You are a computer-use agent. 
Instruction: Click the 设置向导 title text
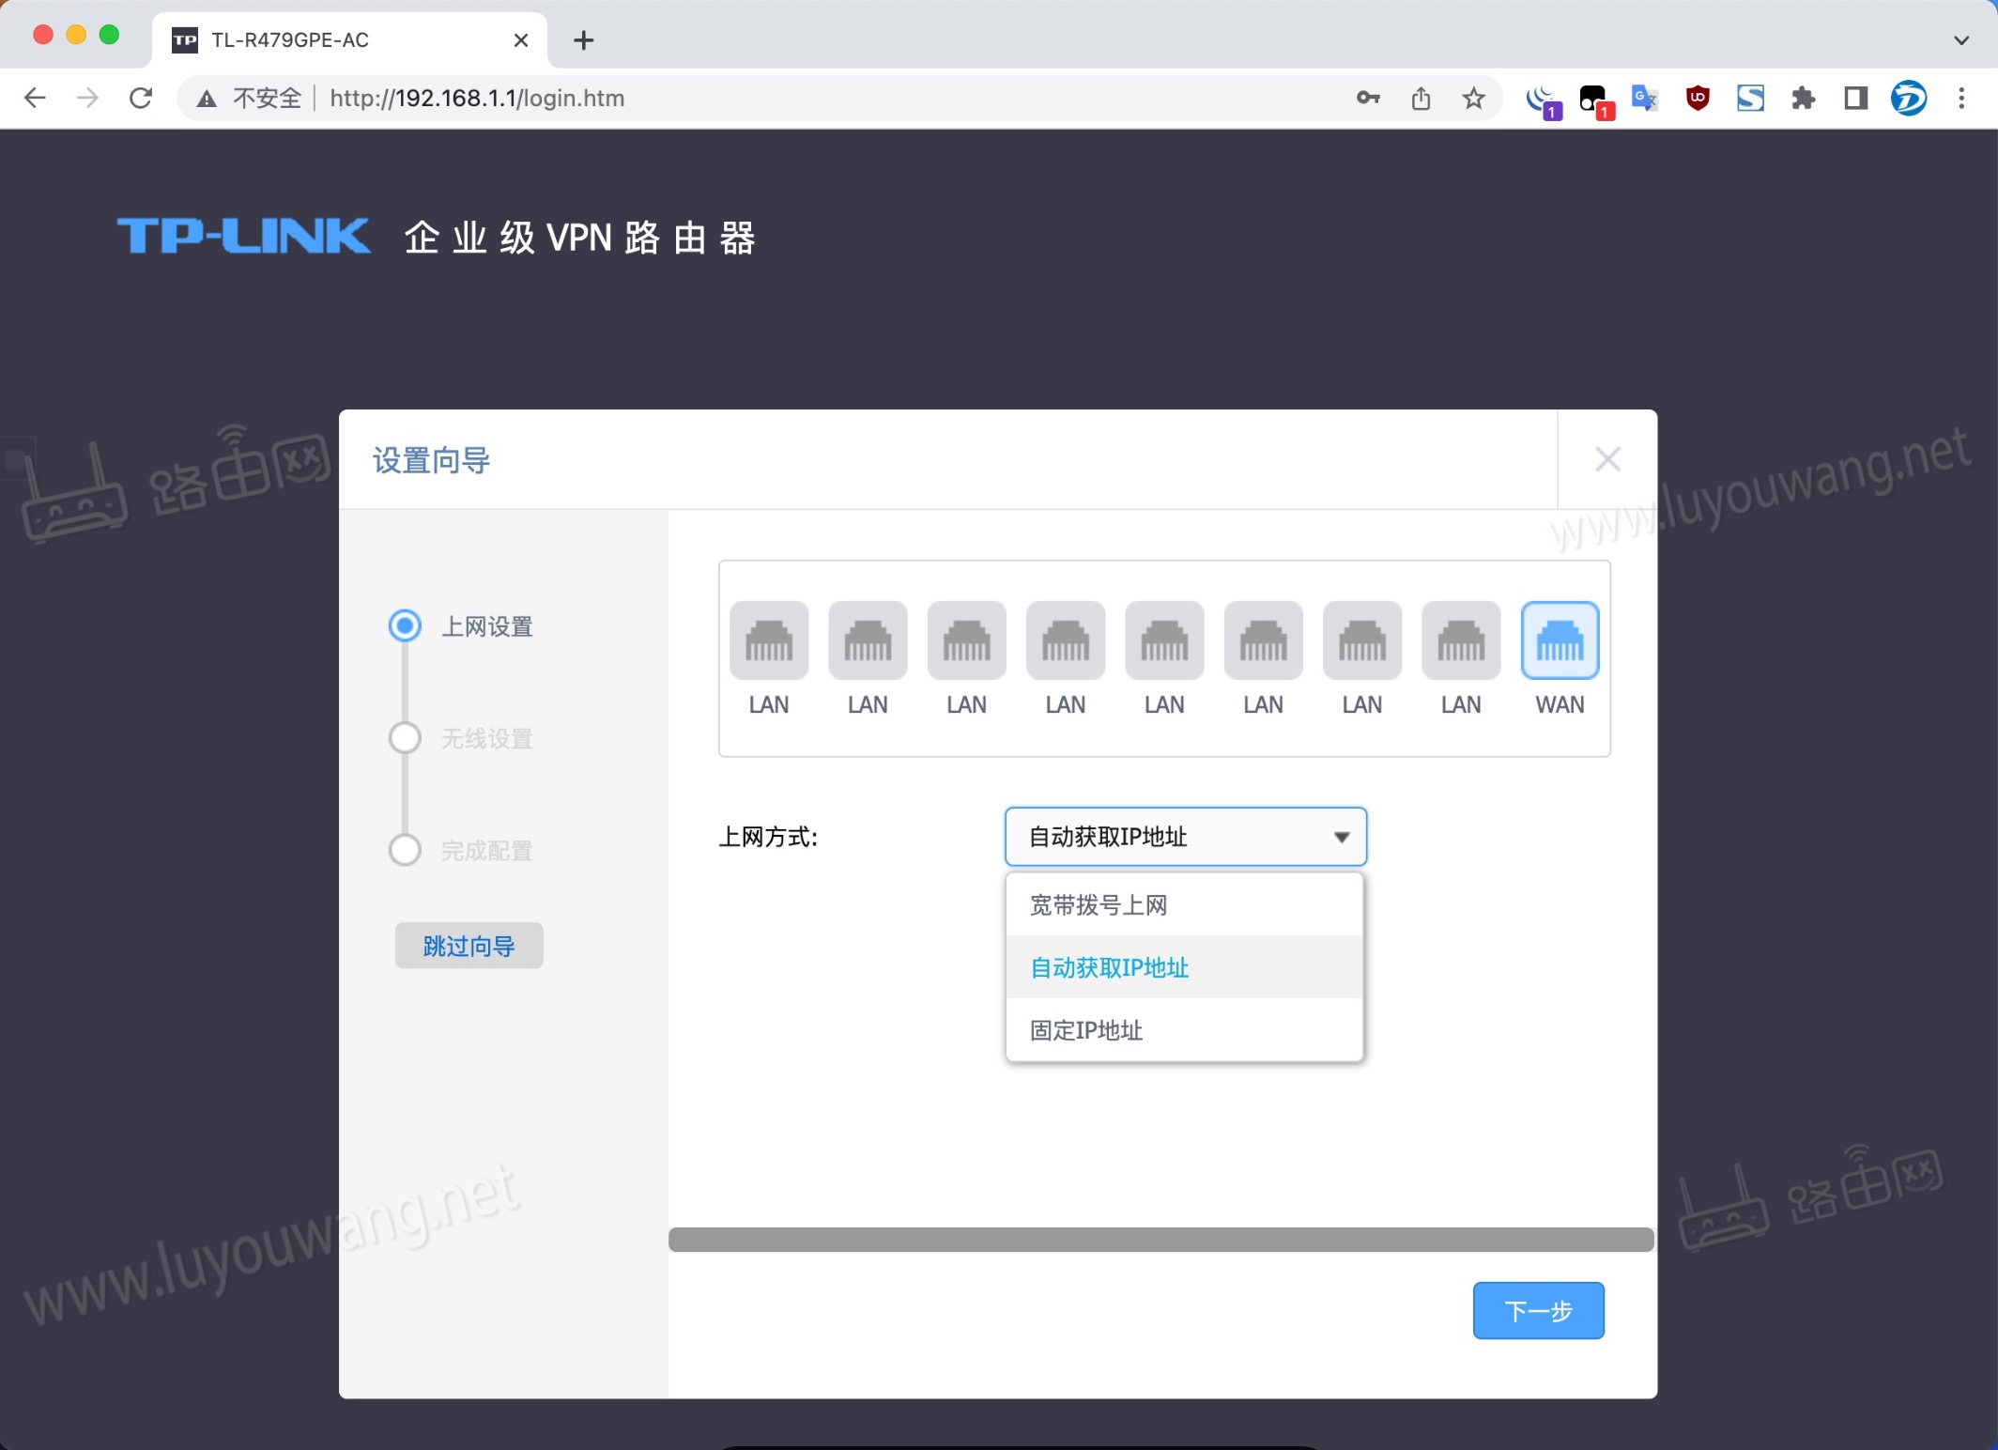coord(431,460)
